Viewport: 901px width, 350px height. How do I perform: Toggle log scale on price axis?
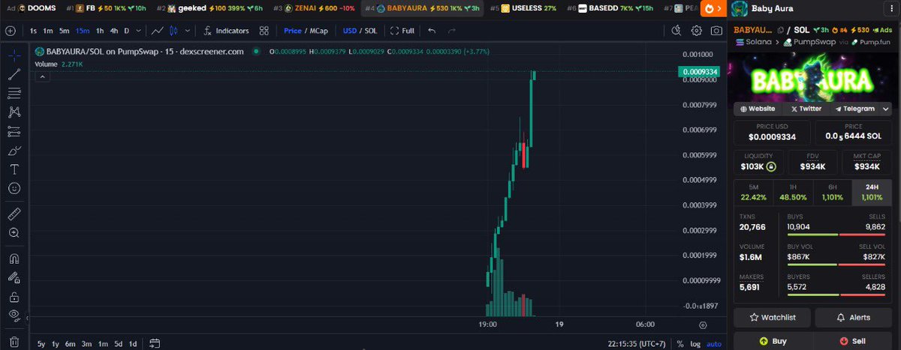tap(695, 343)
